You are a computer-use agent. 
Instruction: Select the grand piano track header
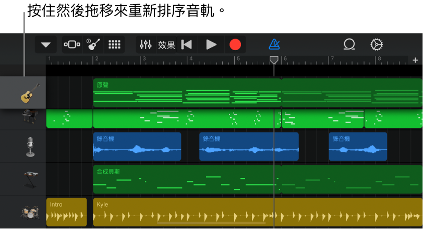23,118
